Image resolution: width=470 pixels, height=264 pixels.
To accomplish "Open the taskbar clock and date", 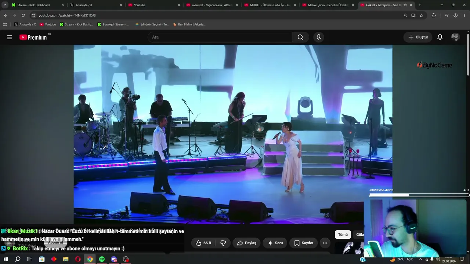I will pos(449,259).
